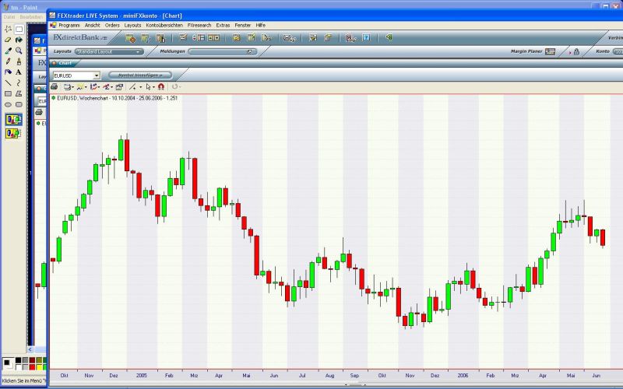This screenshot has width=623, height=389.
Task: Open the red line-drawing dropdown icon
Action: tap(107, 86)
